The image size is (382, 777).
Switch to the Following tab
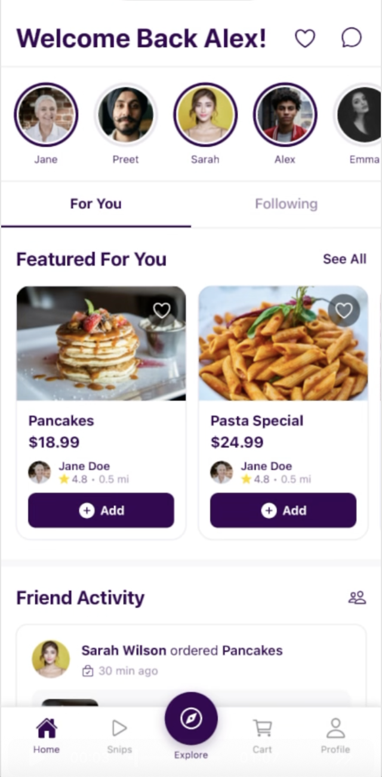(x=286, y=203)
